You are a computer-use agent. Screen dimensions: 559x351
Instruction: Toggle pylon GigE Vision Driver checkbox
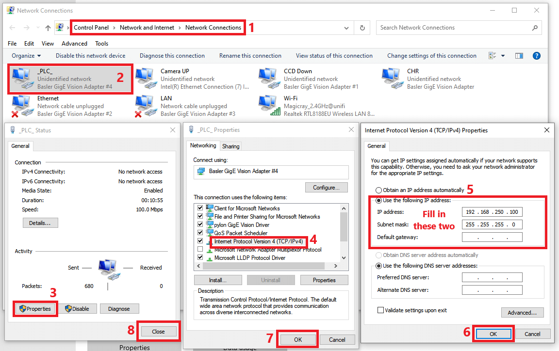(x=200, y=224)
